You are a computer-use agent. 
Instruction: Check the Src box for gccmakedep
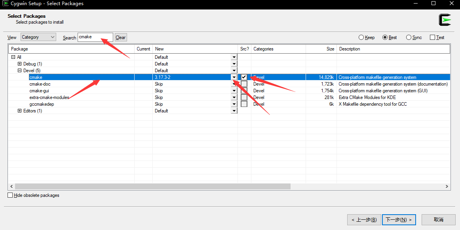(244, 104)
